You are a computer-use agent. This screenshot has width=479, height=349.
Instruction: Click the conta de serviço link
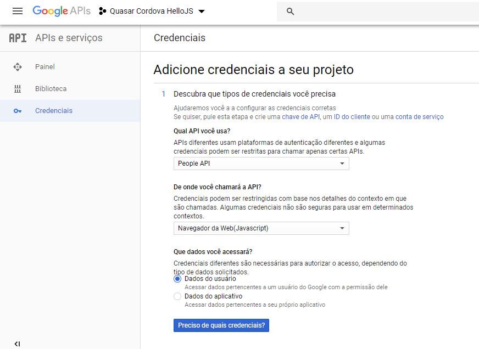point(419,117)
